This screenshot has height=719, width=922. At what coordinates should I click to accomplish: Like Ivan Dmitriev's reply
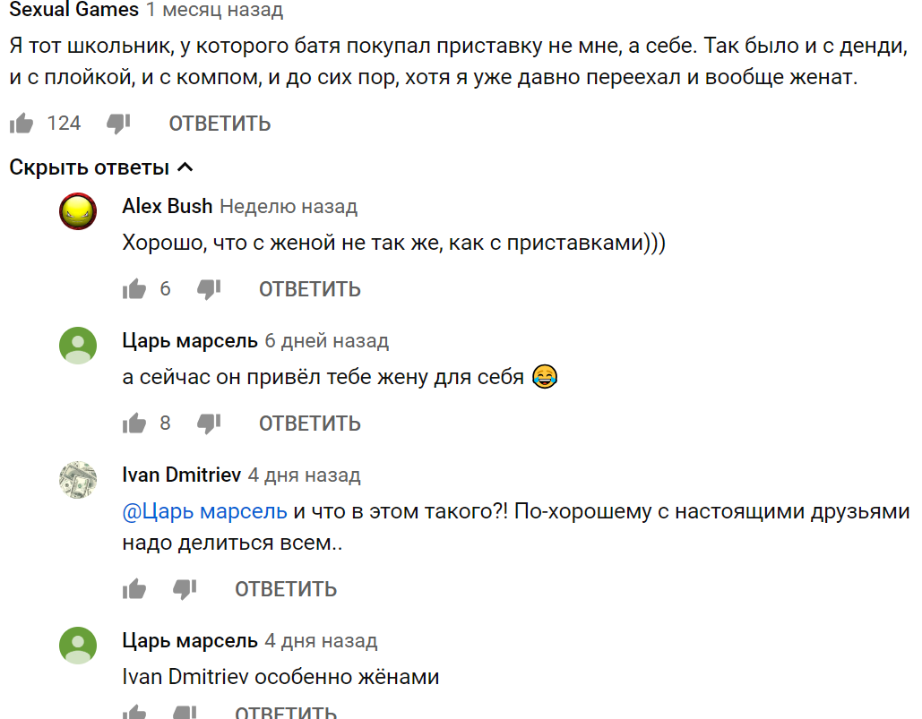point(134,588)
